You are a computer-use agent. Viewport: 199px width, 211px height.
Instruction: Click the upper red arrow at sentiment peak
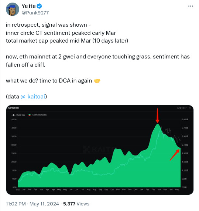(x=158, y=115)
